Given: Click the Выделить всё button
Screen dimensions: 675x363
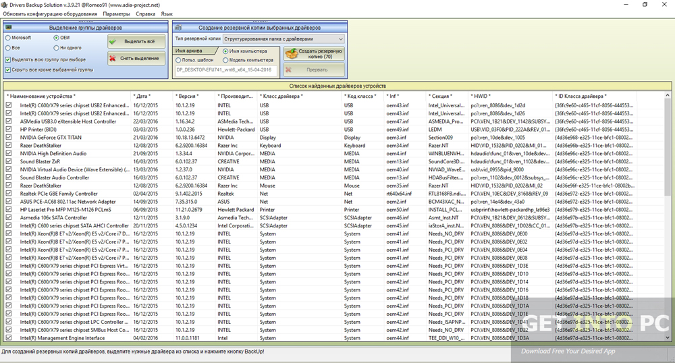Looking at the screenshot, I should [136, 41].
